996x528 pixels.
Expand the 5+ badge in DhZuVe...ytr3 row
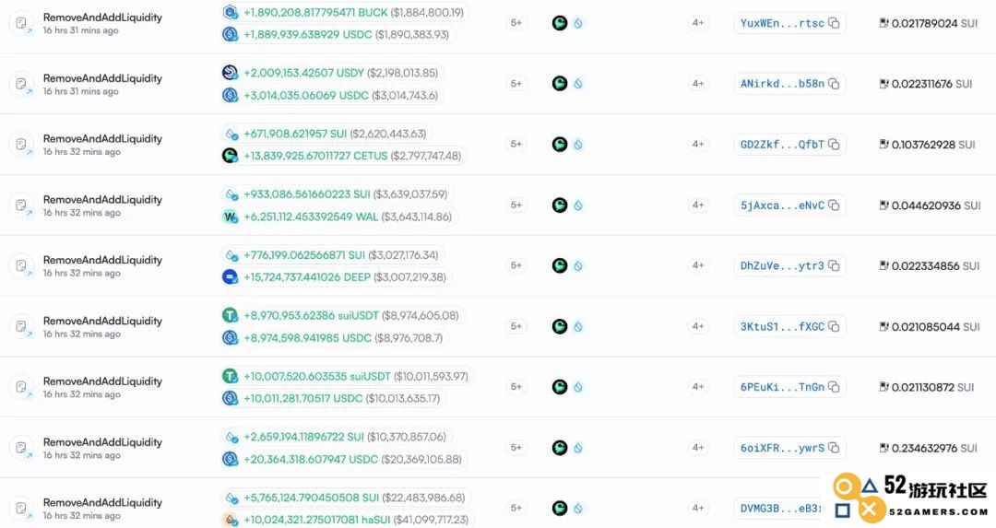pos(516,266)
